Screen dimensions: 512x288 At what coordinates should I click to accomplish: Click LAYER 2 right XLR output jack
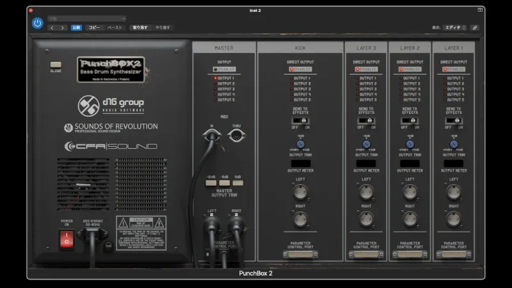tap(410, 219)
